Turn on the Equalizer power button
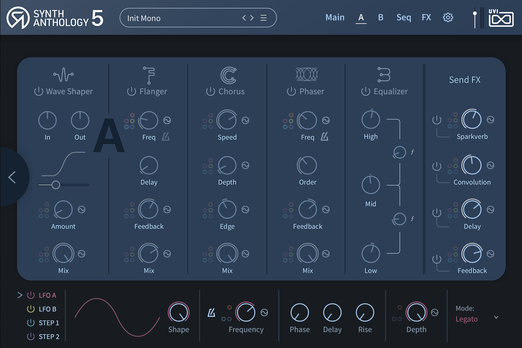 tap(365, 91)
